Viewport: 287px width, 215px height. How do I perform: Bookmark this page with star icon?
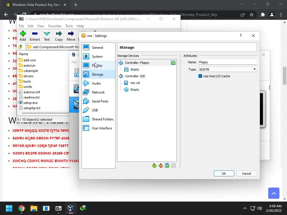click(252, 15)
